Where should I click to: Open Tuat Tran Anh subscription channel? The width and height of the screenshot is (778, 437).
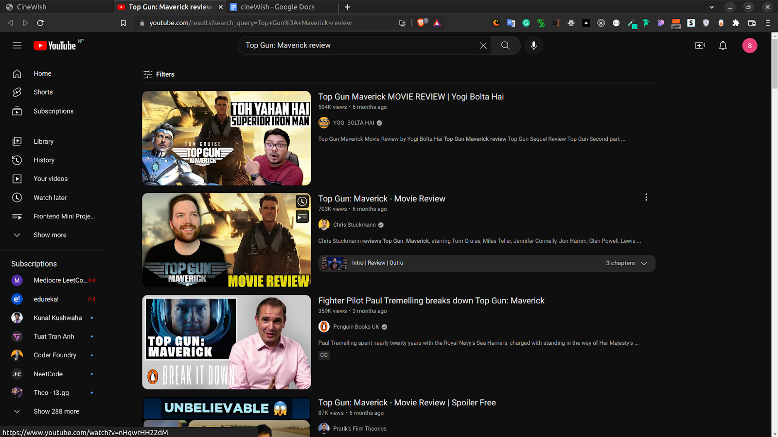pyautogui.click(x=55, y=336)
